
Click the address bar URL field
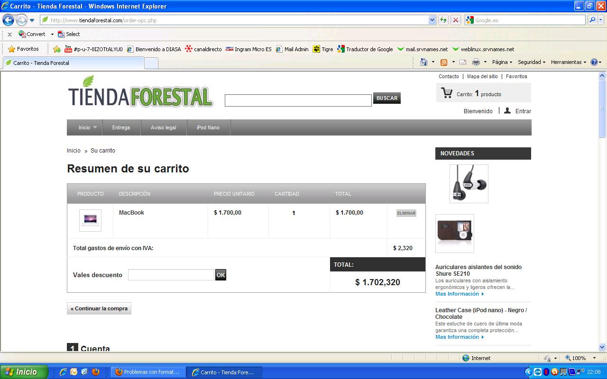(234, 20)
